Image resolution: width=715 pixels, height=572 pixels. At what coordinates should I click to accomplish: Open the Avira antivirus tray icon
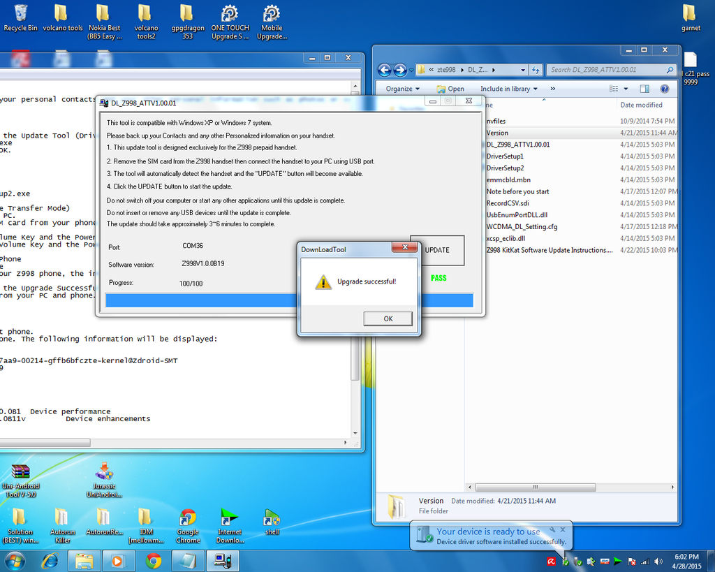(x=552, y=561)
